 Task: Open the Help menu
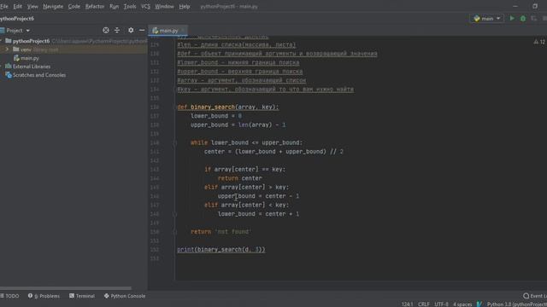click(185, 6)
